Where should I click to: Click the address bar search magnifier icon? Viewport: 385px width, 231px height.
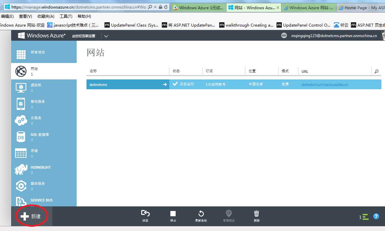click(x=150, y=7)
